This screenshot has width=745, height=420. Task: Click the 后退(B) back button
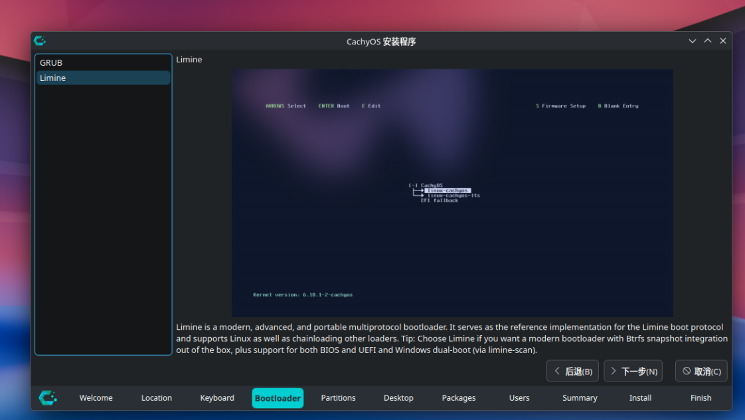tap(572, 371)
